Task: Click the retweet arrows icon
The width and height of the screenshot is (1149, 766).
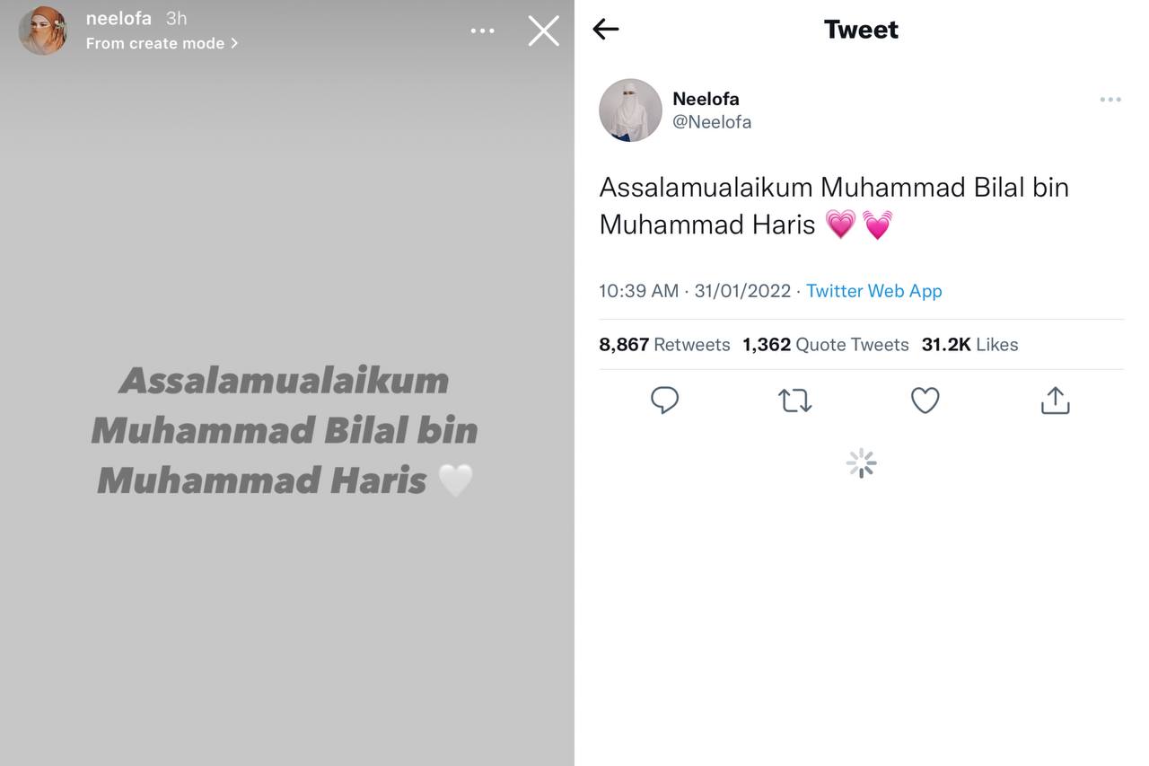Action: pyautogui.click(x=794, y=401)
